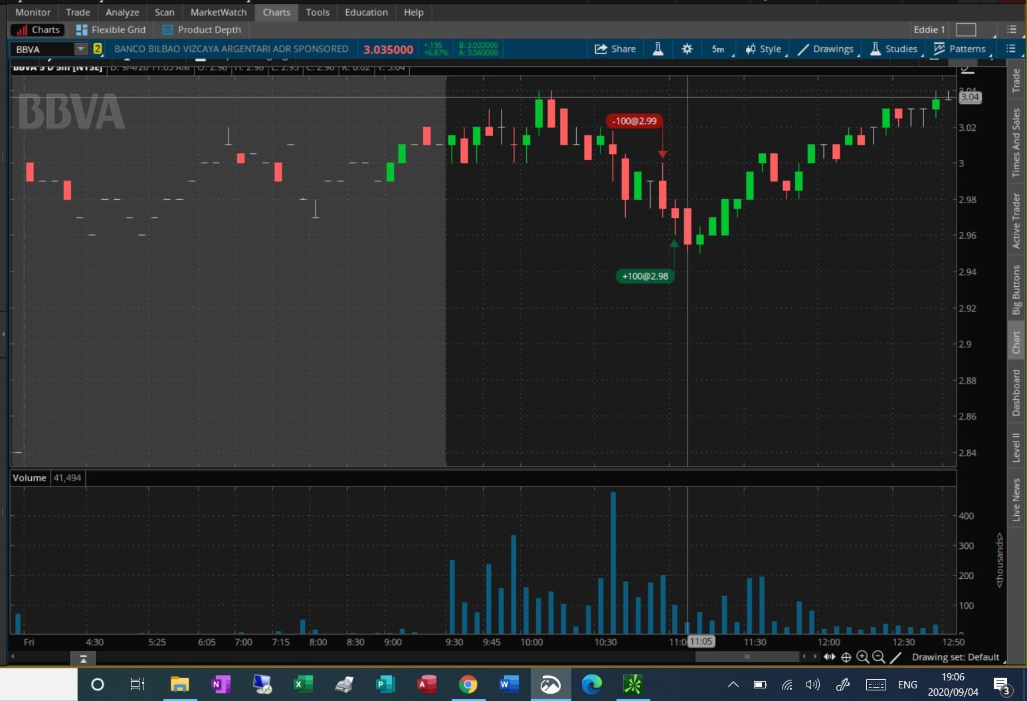Click the horizontal time scrollbar thumb
Screen dimensions: 1027x701
(x=747, y=657)
